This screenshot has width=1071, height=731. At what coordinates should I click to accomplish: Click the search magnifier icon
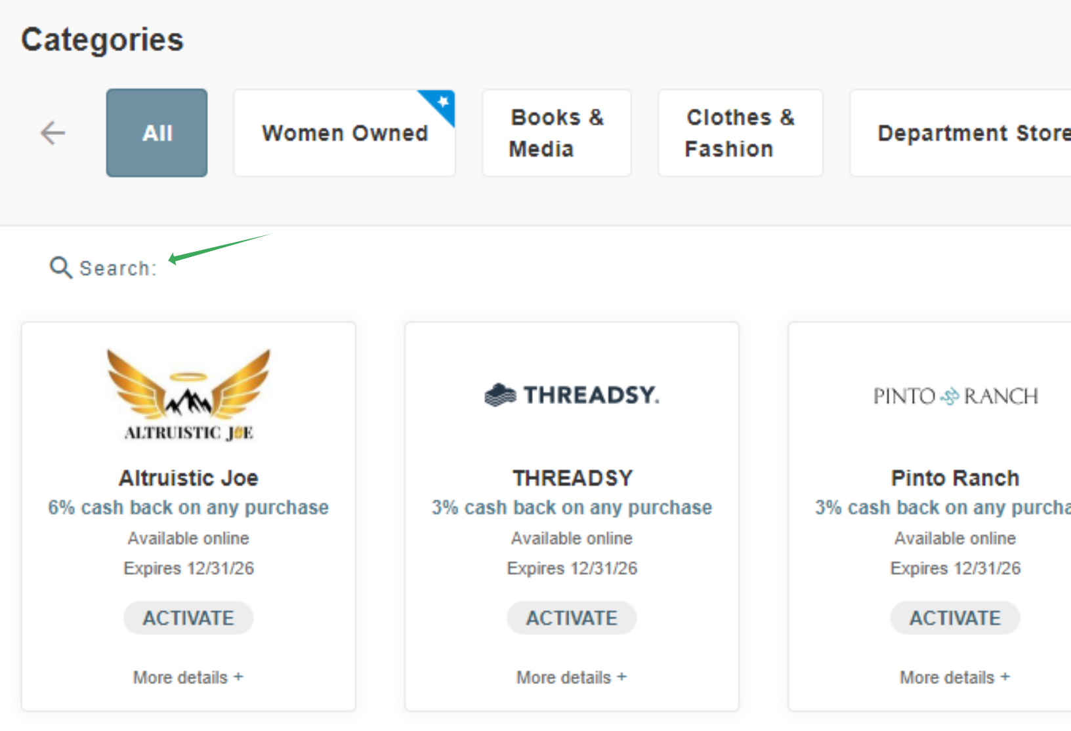coord(60,267)
